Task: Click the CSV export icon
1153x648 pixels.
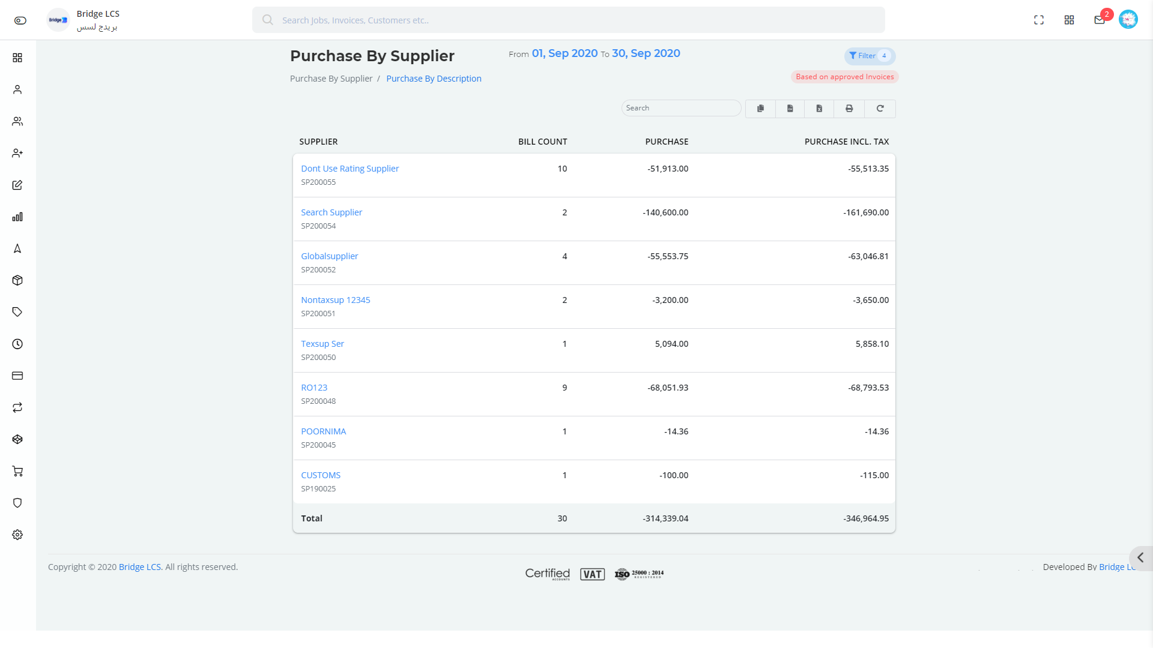Action: [x=790, y=109]
